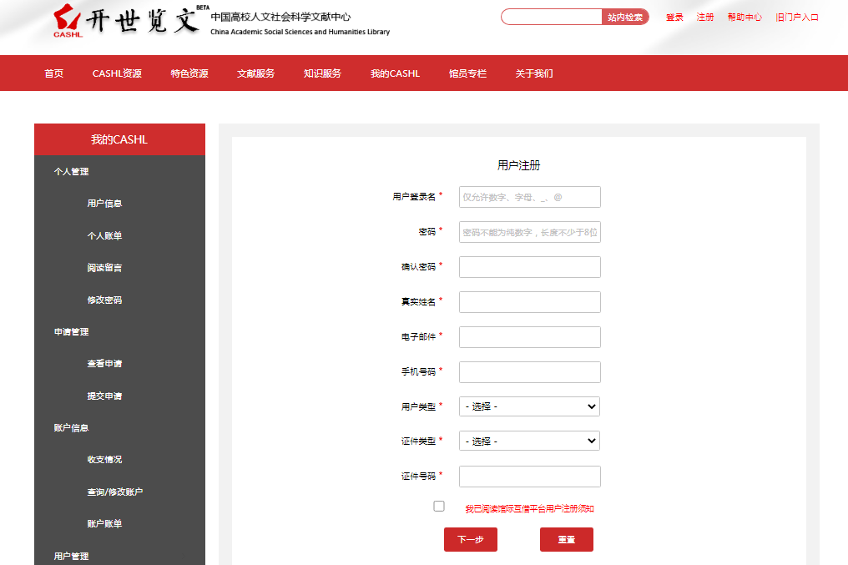Open 阅读留言 in the sidebar
848x565 pixels.
[x=104, y=268]
